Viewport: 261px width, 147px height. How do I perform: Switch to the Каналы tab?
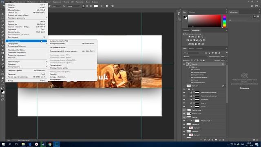tap(191, 49)
